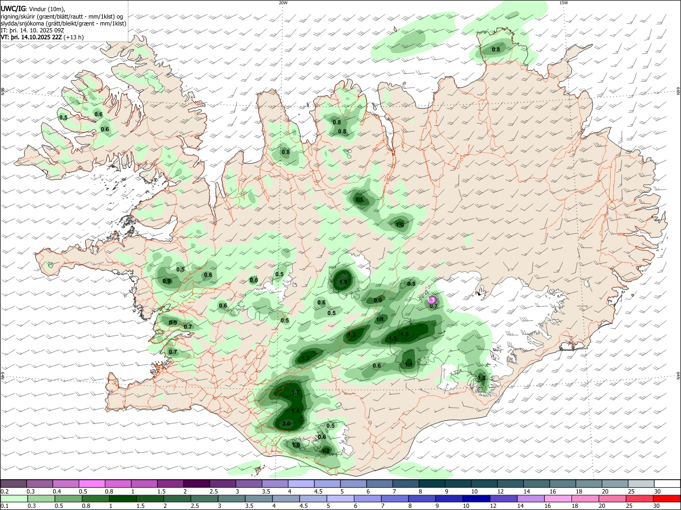Click the 20W longitude label
The height and width of the screenshot is (510, 681).
[x=283, y=3]
